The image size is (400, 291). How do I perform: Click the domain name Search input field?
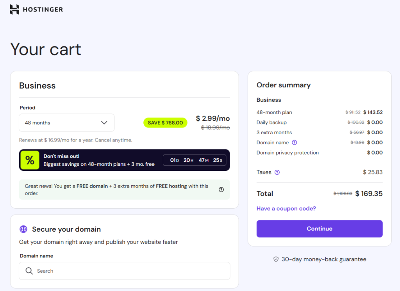tap(124, 271)
